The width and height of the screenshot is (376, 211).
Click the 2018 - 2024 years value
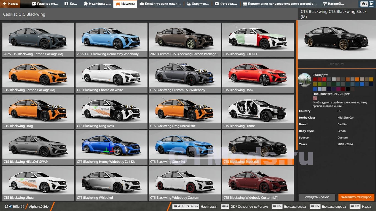point(345,144)
